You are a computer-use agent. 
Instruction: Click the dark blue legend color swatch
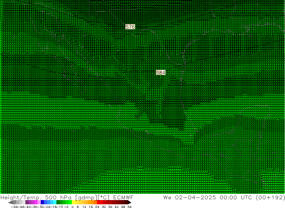[42, 202]
